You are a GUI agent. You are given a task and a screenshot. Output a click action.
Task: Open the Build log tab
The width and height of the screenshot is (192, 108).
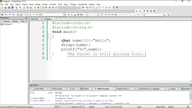(85, 89)
